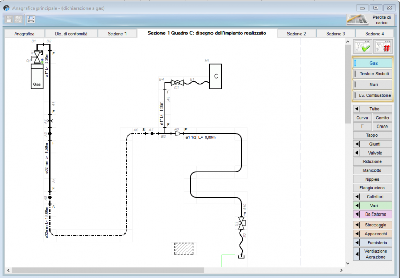Click the greyed refresh icon beside save
Screen dimensions: 400x278
(18, 19)
